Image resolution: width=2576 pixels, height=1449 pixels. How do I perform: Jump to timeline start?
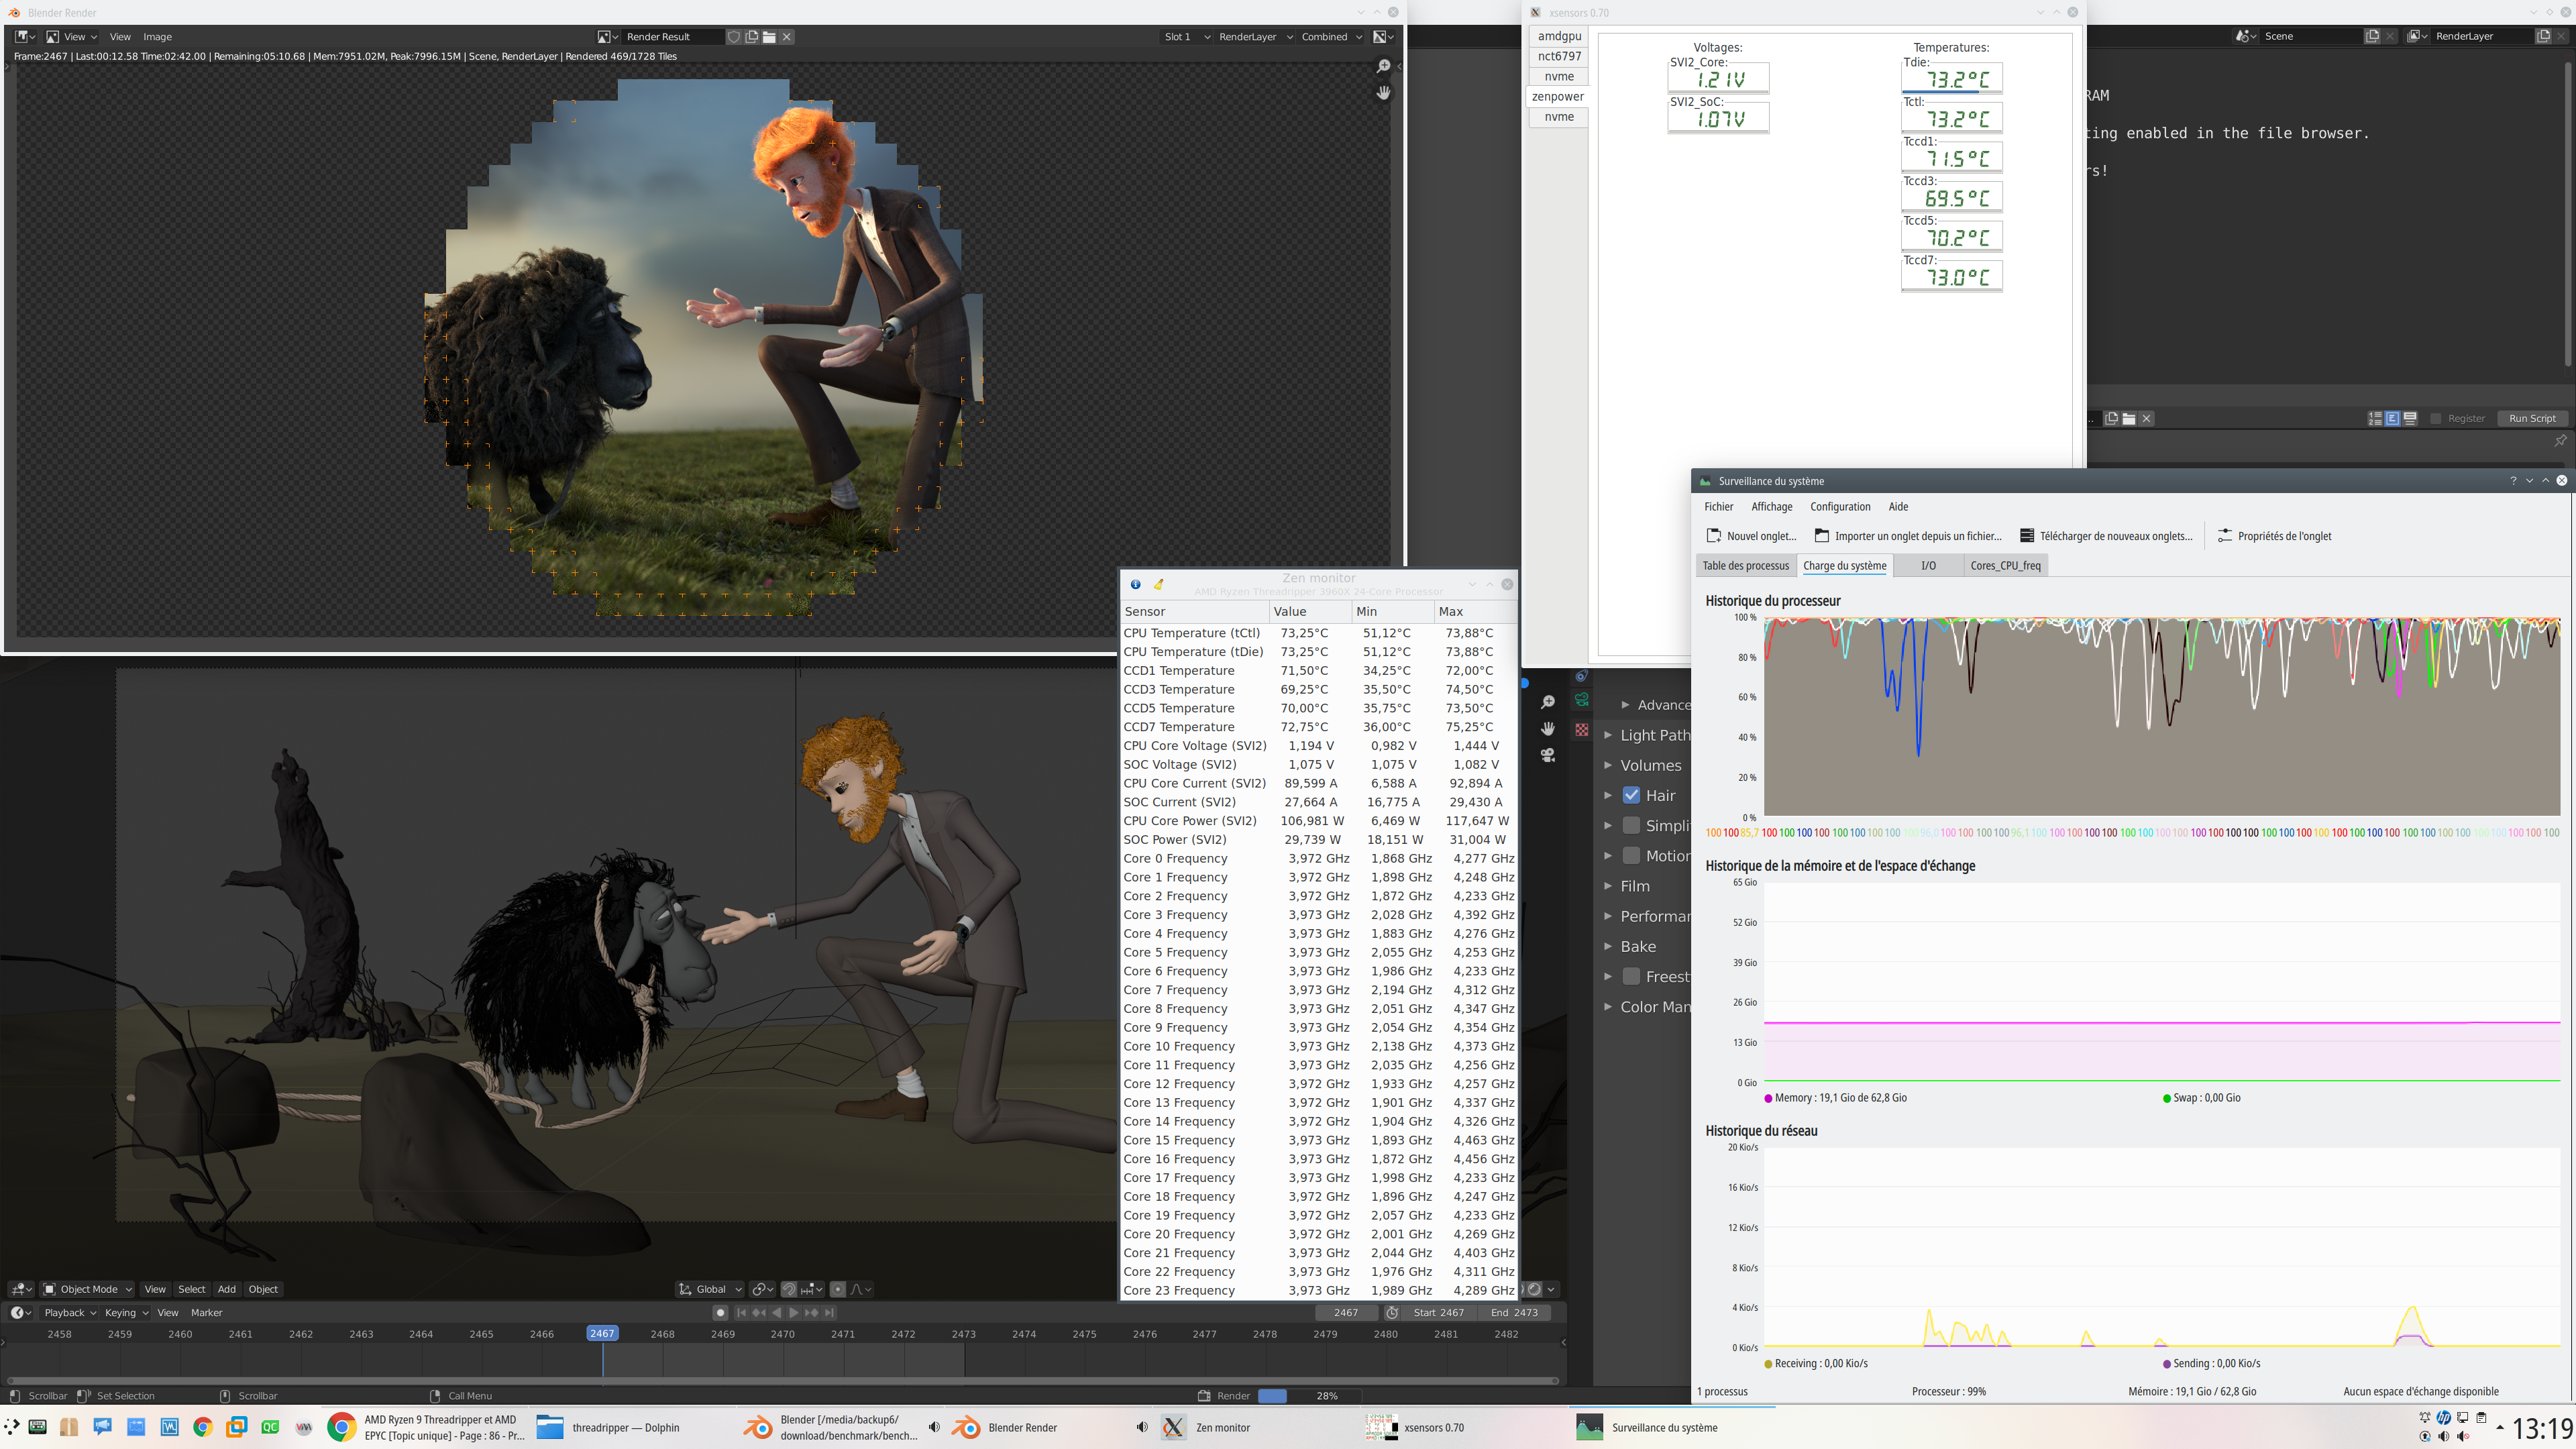point(741,1313)
